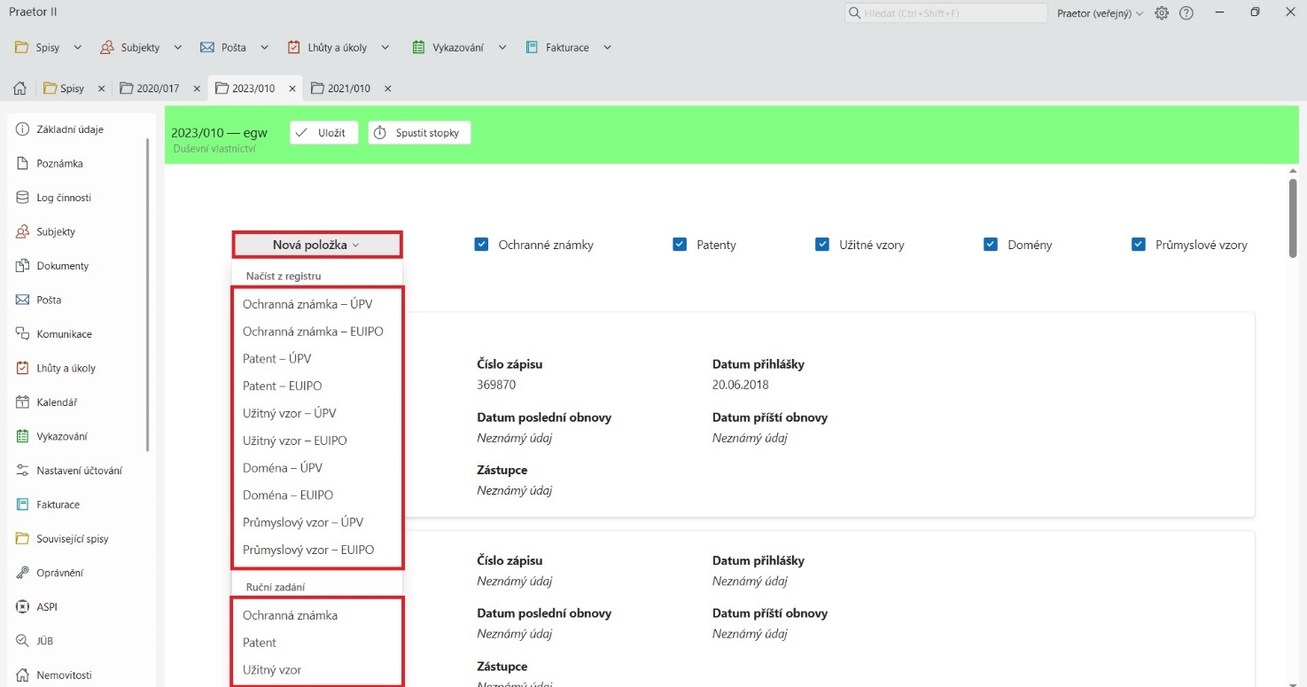Open the Oprávnění permissions section
This screenshot has width=1307, height=687.
point(64,572)
